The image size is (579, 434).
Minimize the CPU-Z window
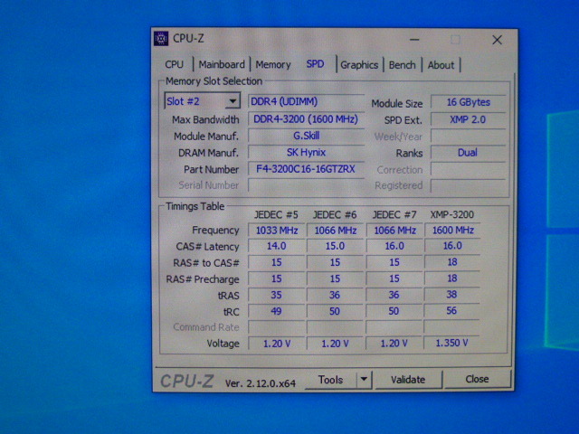(x=414, y=40)
